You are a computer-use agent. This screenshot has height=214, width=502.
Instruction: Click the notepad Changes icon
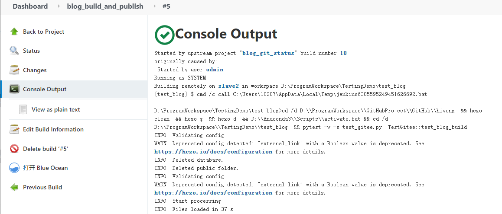click(x=14, y=70)
